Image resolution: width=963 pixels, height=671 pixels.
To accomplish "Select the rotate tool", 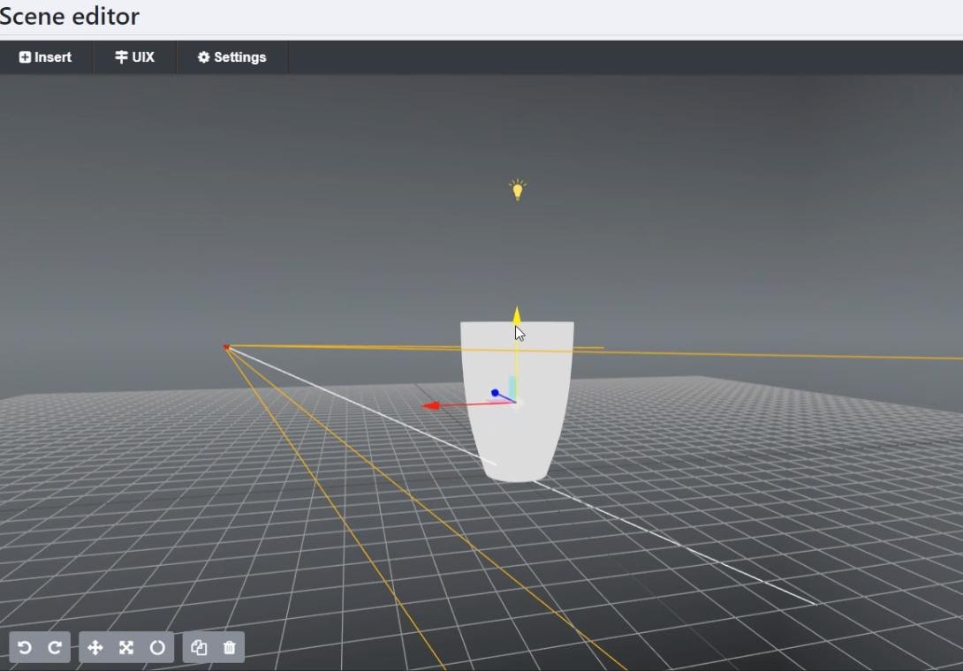I will [158, 648].
